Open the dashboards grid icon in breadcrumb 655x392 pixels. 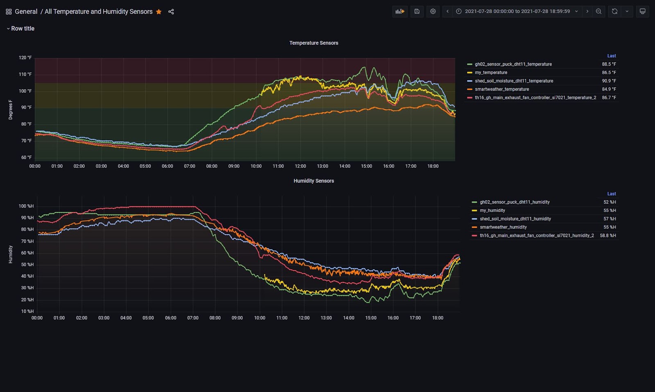pos(8,11)
